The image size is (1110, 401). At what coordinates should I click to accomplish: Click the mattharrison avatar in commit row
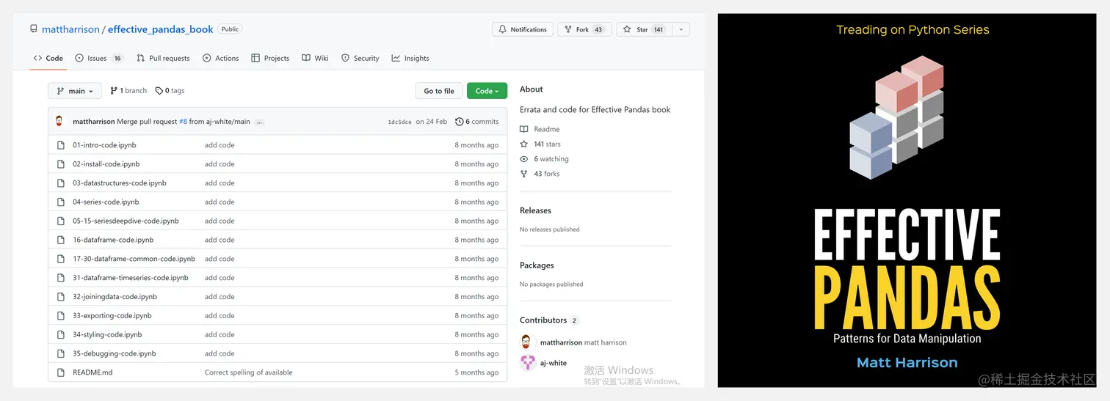click(x=59, y=121)
